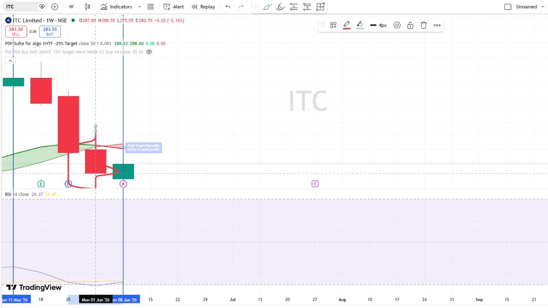
Task: Redo the chart action
Action: 241,7
